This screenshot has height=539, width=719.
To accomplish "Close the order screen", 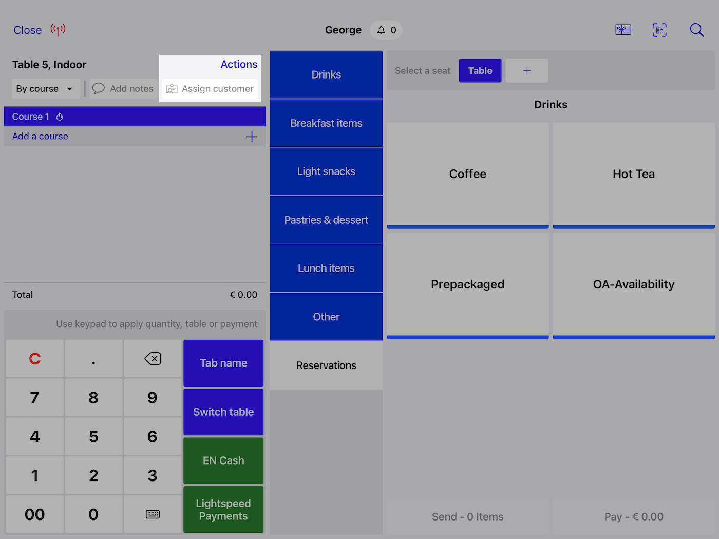I will point(28,30).
